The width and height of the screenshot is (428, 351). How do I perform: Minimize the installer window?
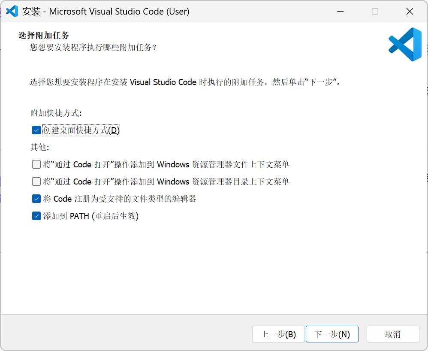[x=340, y=12]
